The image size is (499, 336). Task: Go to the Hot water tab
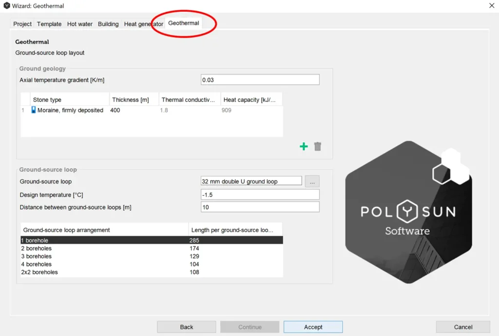click(79, 24)
